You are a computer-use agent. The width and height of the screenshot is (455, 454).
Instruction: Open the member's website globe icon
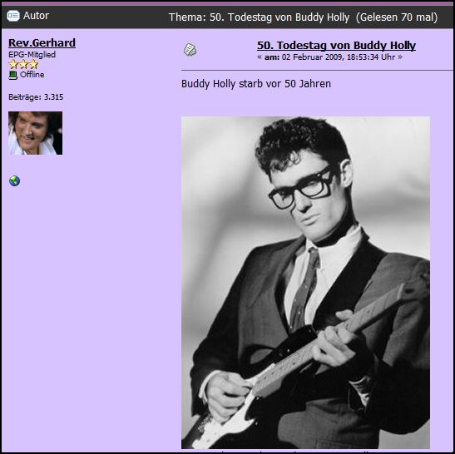pos(14,180)
